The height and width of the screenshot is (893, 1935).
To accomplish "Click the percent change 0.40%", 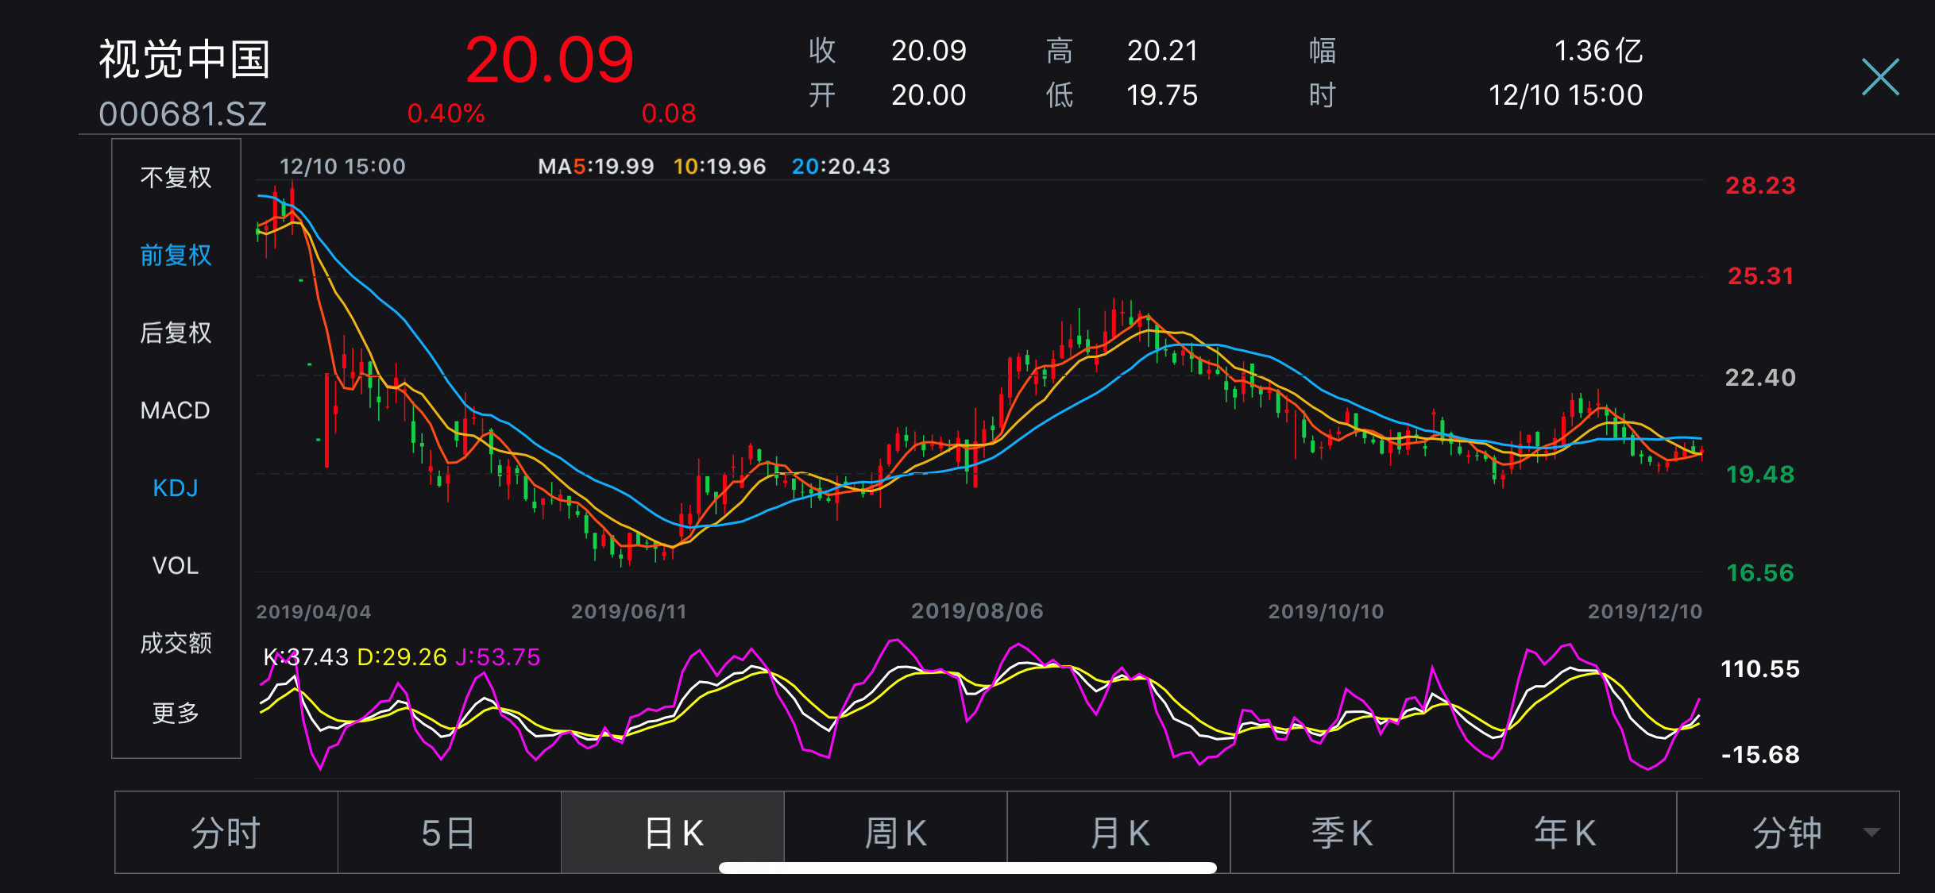I will point(446,114).
